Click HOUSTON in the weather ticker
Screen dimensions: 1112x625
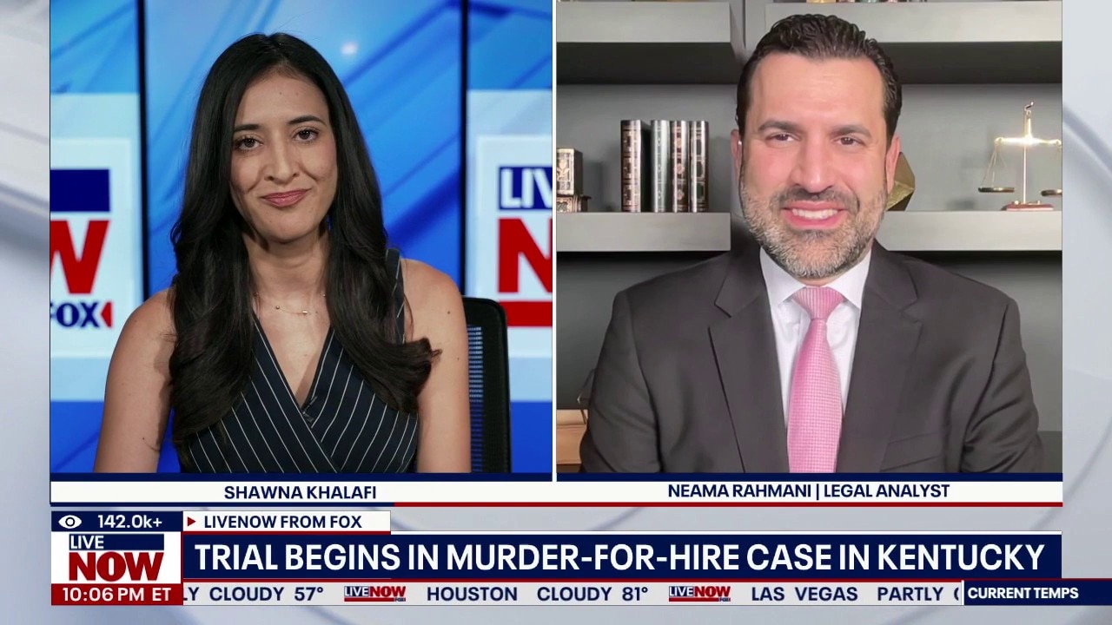coord(472,594)
